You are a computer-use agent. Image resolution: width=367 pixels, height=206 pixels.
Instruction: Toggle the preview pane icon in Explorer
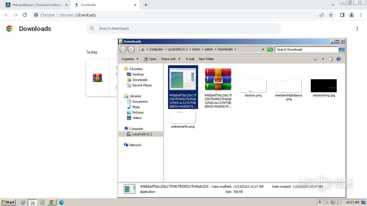331,59
